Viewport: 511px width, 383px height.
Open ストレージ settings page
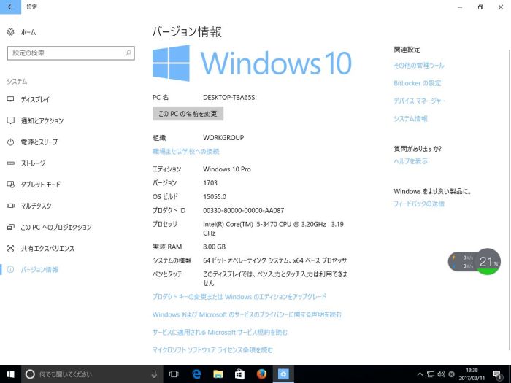pos(33,163)
